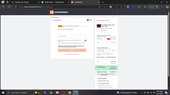
Task: Click the Hostelworld logo in the header
Action: 59,12
